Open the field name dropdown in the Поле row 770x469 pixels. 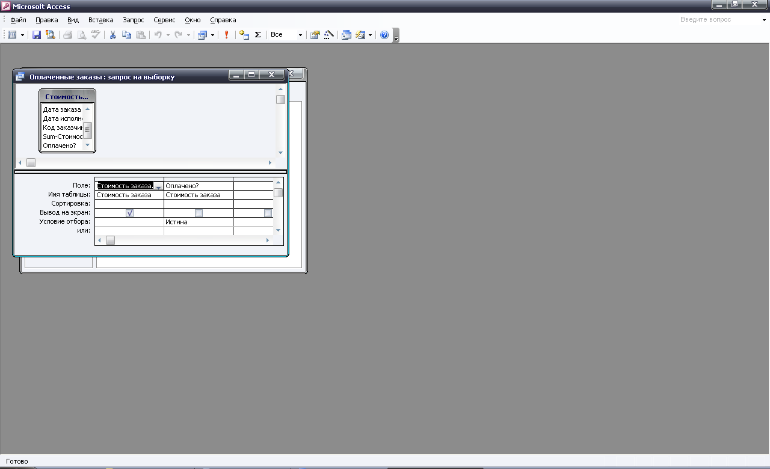click(158, 186)
